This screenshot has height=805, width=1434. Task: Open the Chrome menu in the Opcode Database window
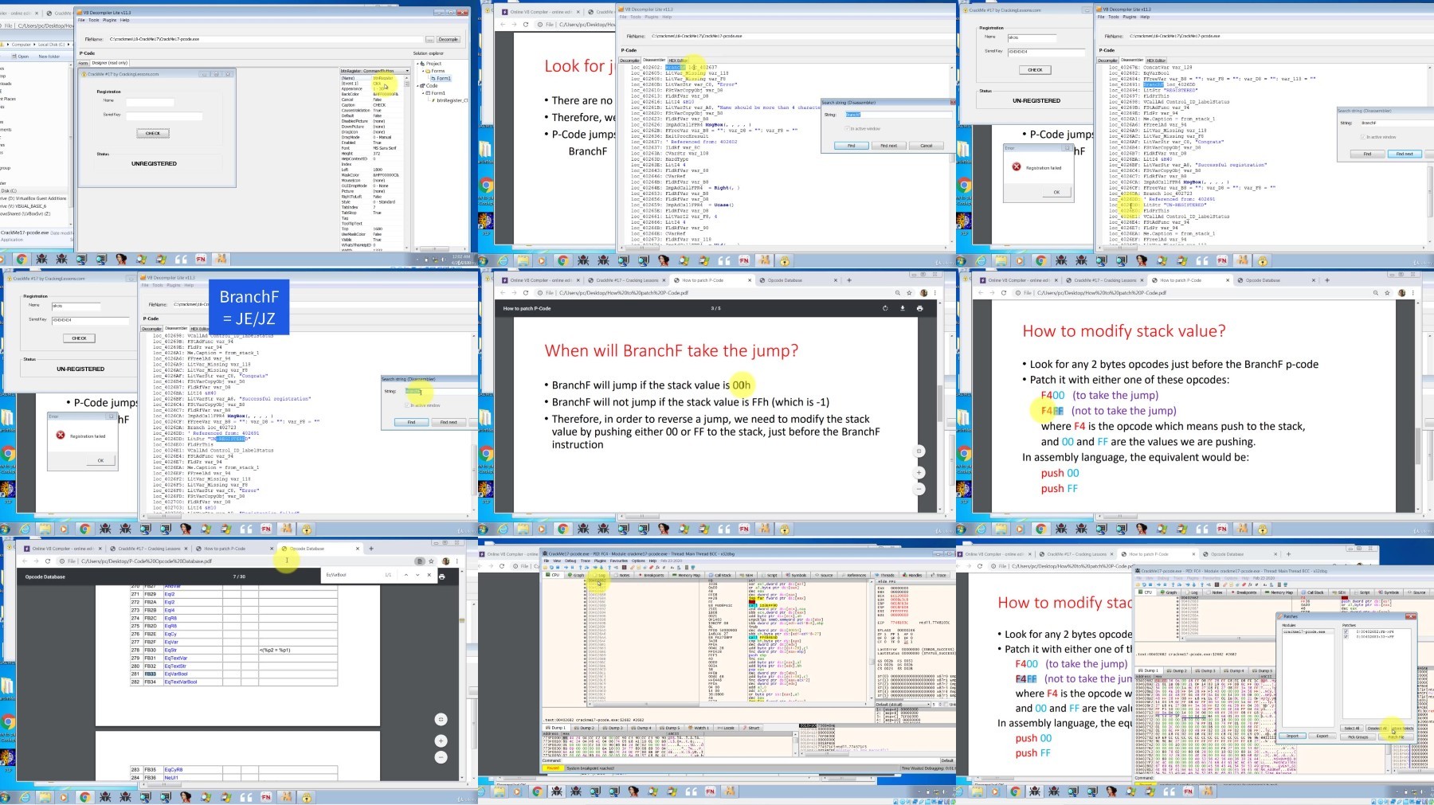[457, 561]
